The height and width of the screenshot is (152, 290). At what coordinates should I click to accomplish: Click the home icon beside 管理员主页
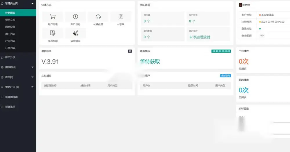(x=2, y=3)
